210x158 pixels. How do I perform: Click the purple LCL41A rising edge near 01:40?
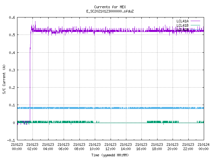point(30,81)
